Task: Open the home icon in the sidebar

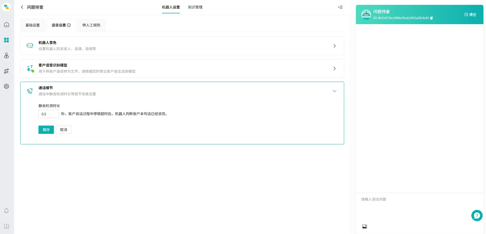Action: pyautogui.click(x=7, y=25)
